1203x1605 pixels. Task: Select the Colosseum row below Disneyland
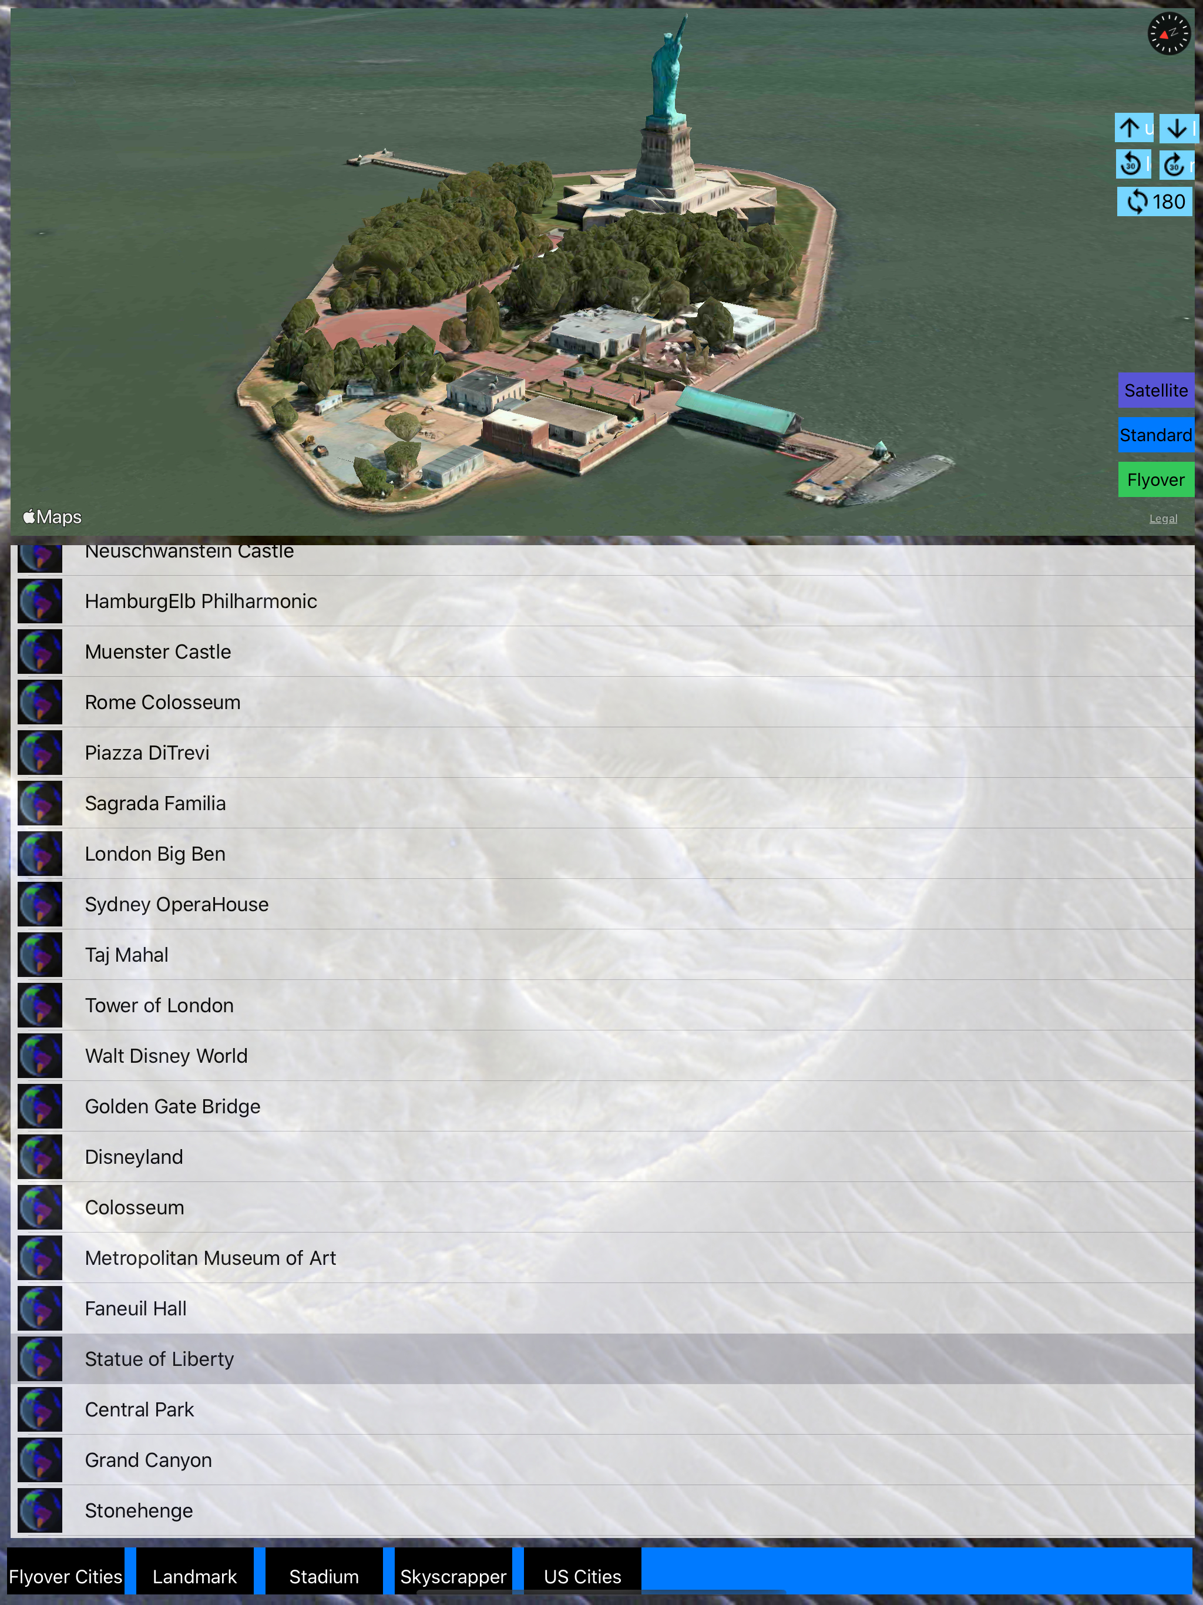(602, 1207)
